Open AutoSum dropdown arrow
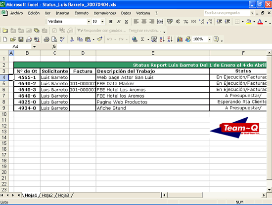Screen dimensions: 272x205 pyautogui.click(x=148, y=39)
